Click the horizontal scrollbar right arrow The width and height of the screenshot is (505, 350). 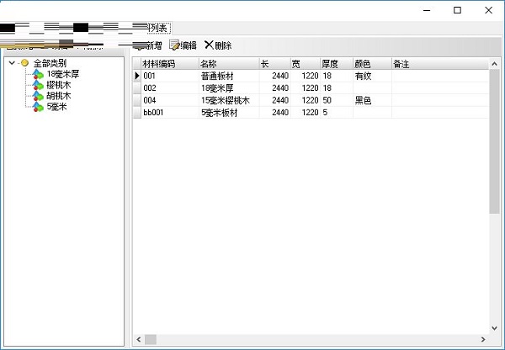(x=482, y=339)
